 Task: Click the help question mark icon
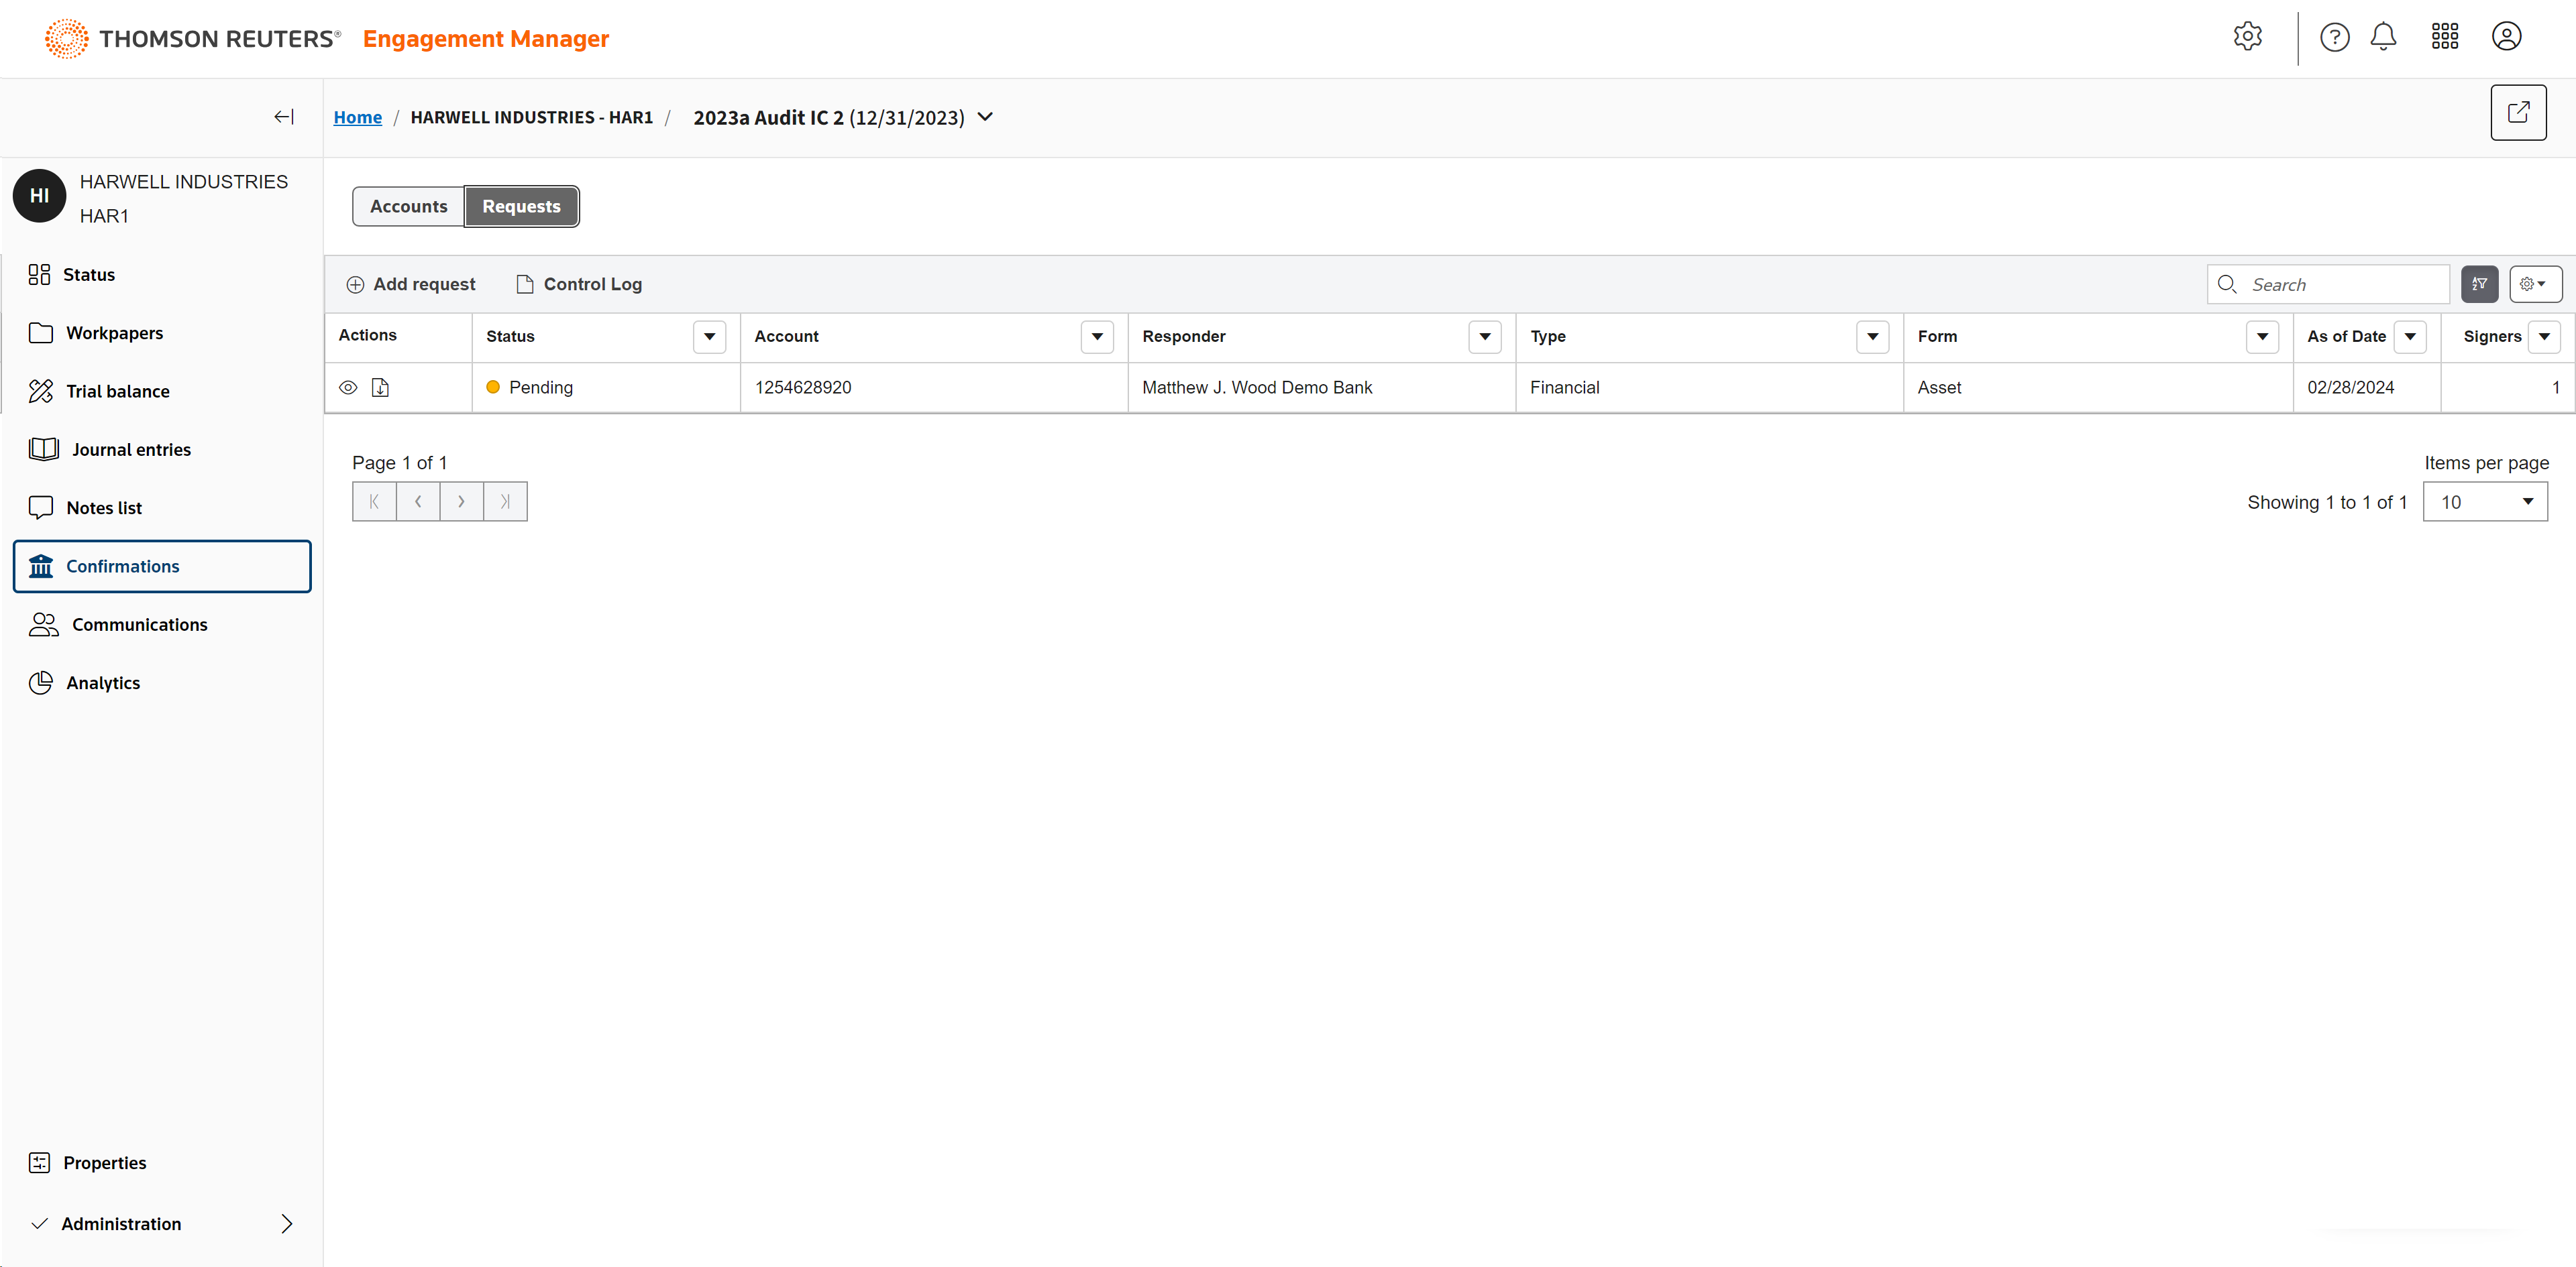click(2334, 37)
